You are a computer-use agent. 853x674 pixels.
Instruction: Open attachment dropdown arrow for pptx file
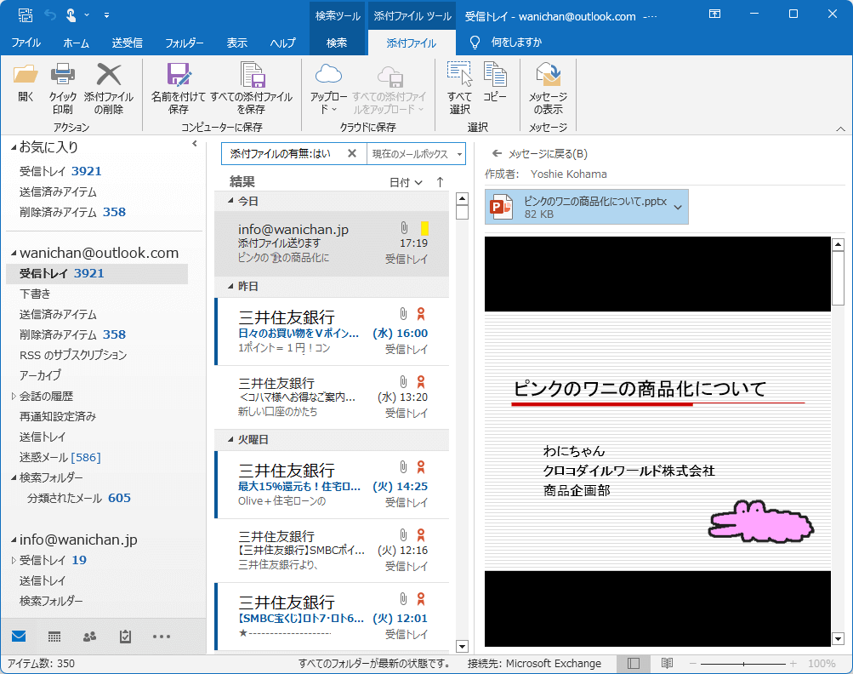[678, 207]
